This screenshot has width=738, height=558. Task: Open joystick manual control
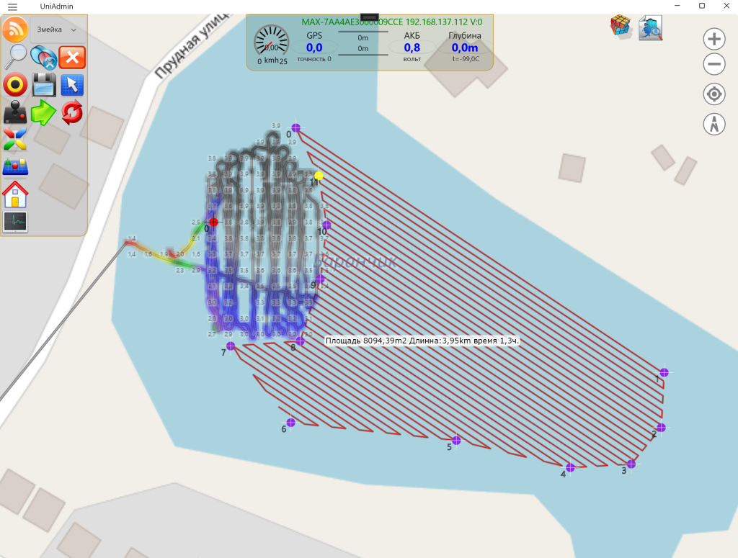point(15,112)
